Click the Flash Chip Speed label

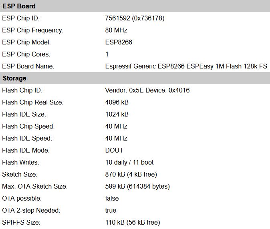[x=28, y=126]
